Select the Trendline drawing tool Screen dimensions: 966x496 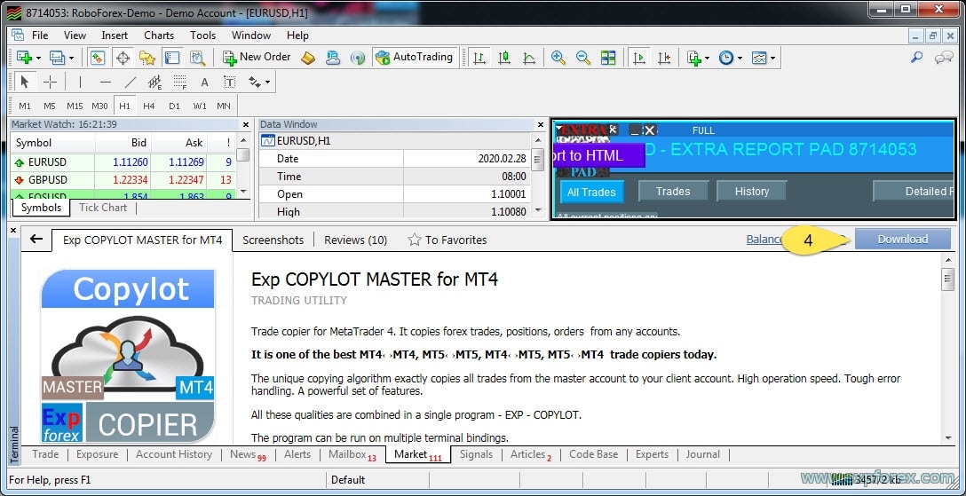130,82
